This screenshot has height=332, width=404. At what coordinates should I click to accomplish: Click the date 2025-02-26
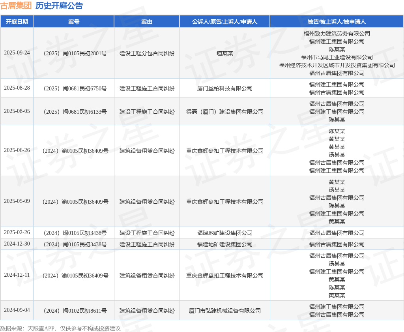17,232
